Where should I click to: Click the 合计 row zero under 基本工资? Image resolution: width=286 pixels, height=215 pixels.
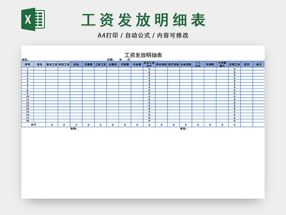pyautogui.click(x=52, y=125)
